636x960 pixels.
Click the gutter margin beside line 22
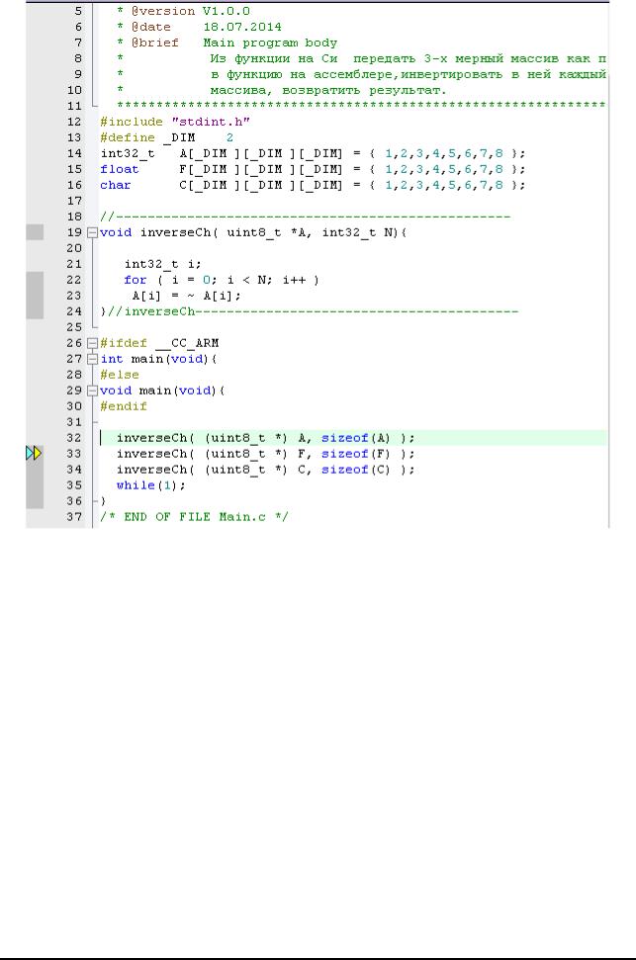(35, 280)
